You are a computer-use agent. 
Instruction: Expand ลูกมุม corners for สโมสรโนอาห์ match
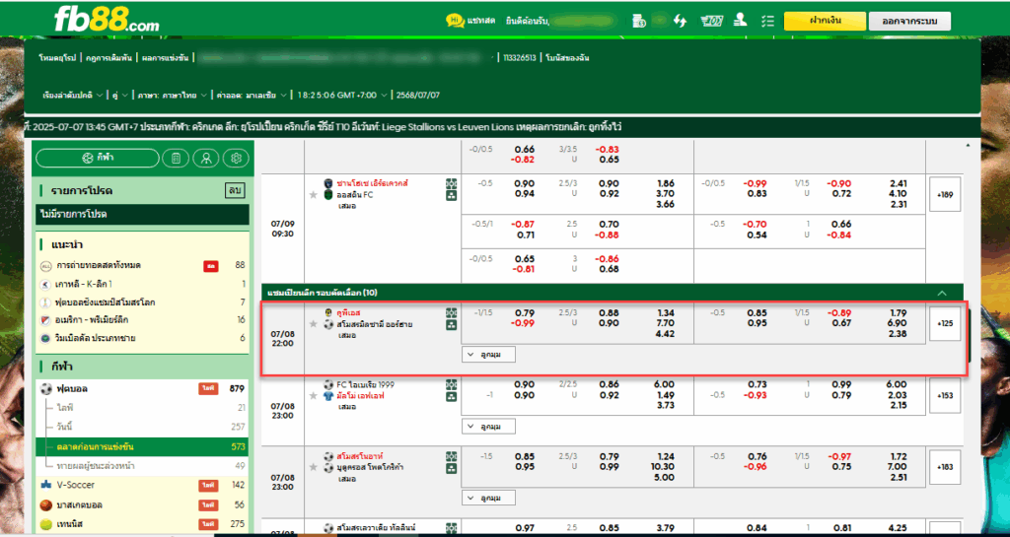[x=489, y=498]
